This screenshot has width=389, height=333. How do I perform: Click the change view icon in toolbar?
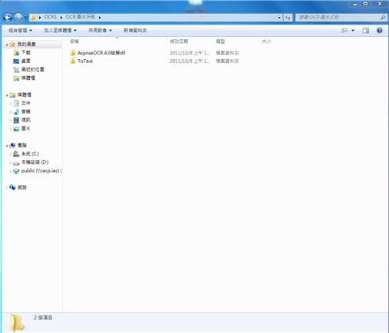pos(344,31)
